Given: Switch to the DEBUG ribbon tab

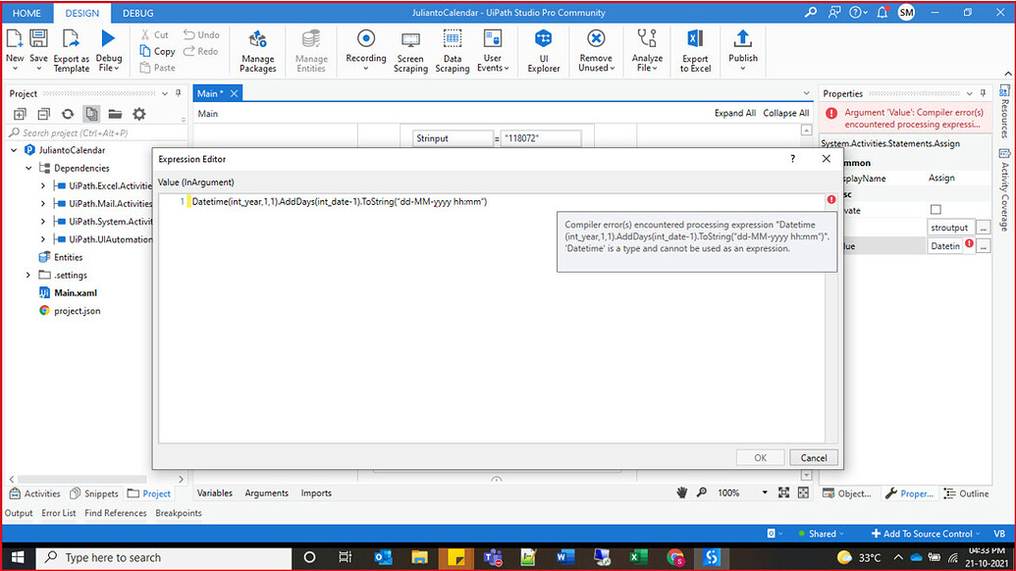Looking at the screenshot, I should pos(137,13).
